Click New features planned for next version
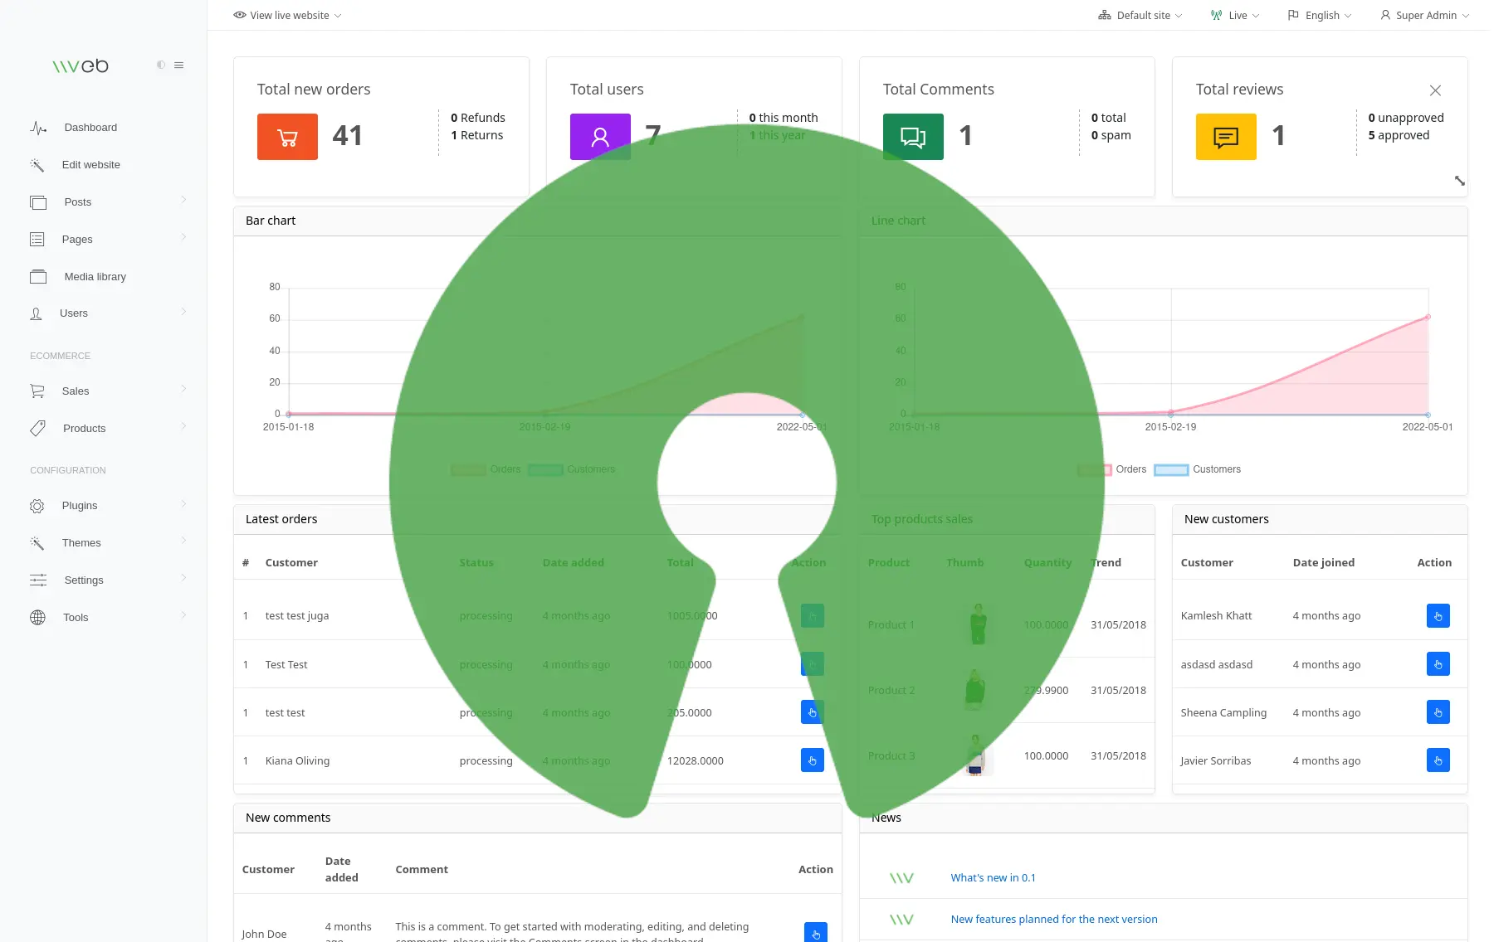The width and height of the screenshot is (1494, 942). tap(1053, 919)
